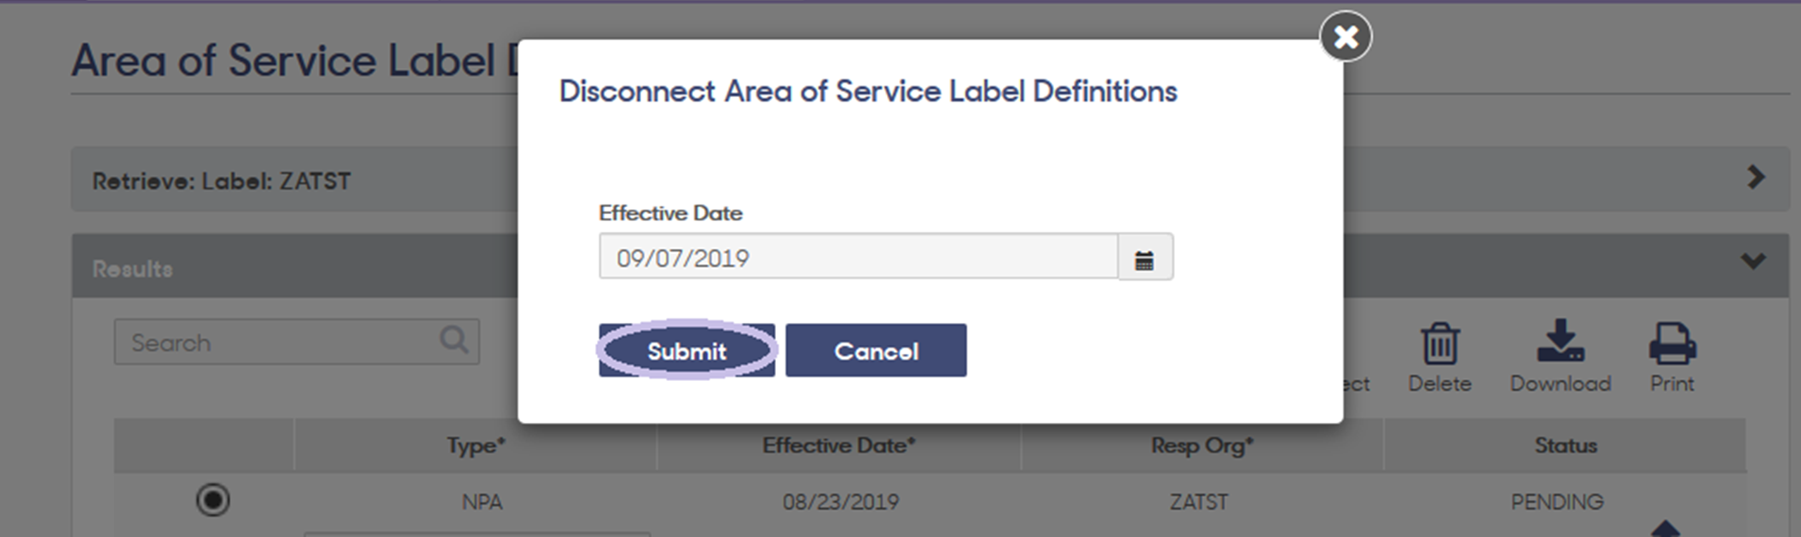Sort by the Type column header
1801x537 pixels.
476,445
